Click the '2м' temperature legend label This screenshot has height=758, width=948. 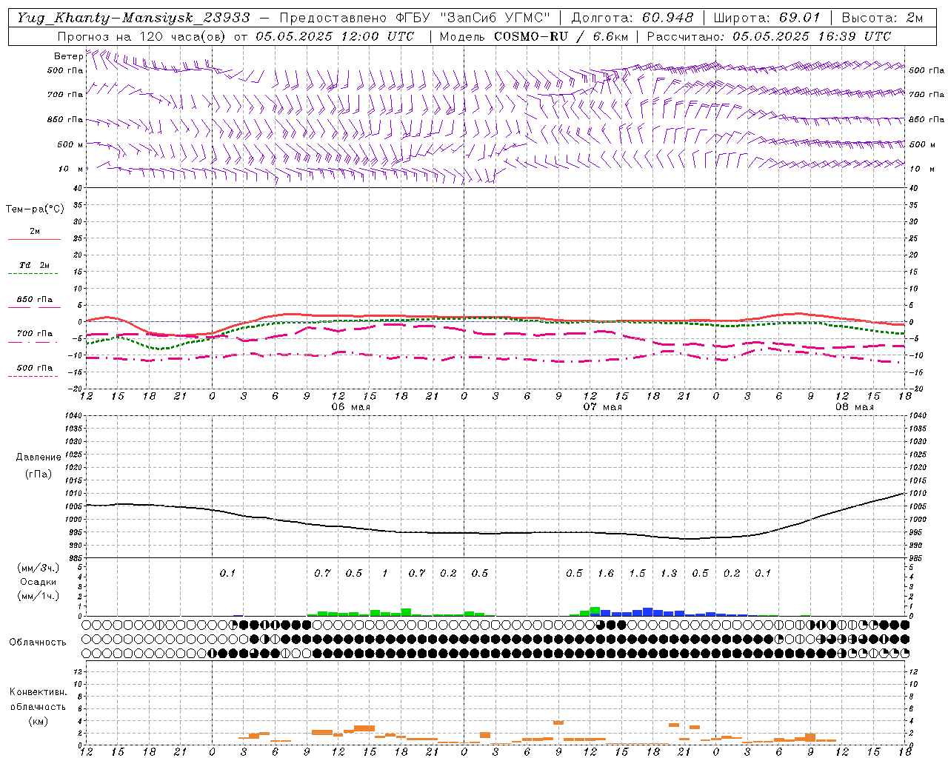(x=35, y=231)
